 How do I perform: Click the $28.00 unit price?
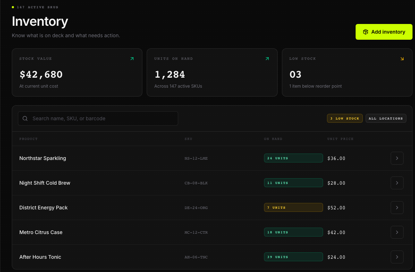tap(336, 183)
